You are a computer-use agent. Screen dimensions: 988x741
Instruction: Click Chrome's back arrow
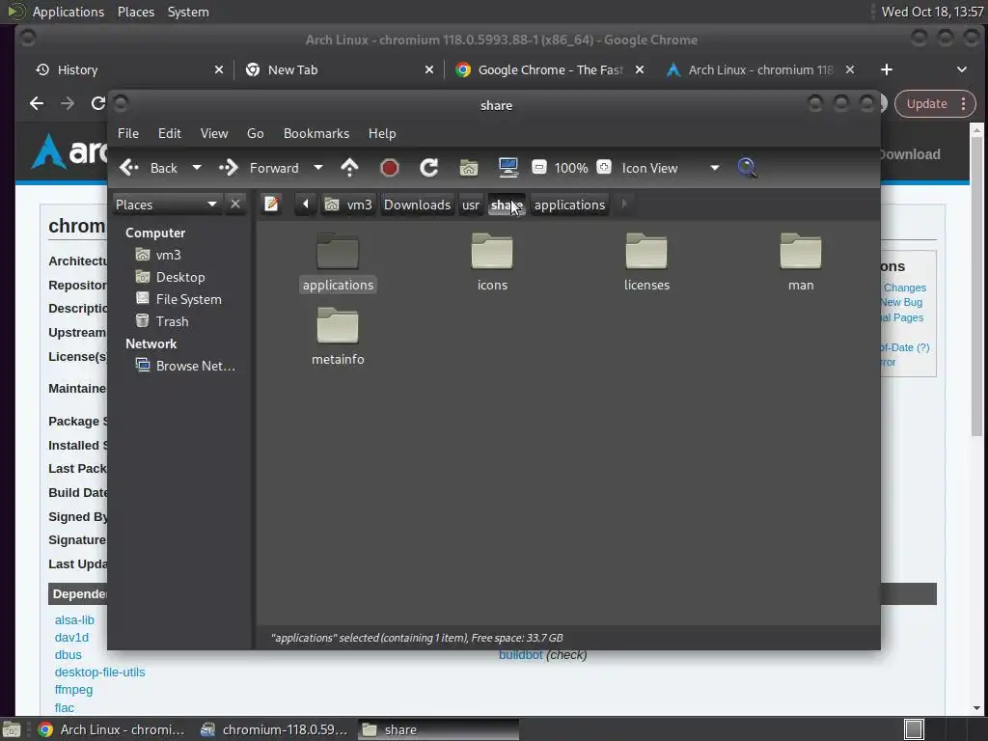click(37, 103)
